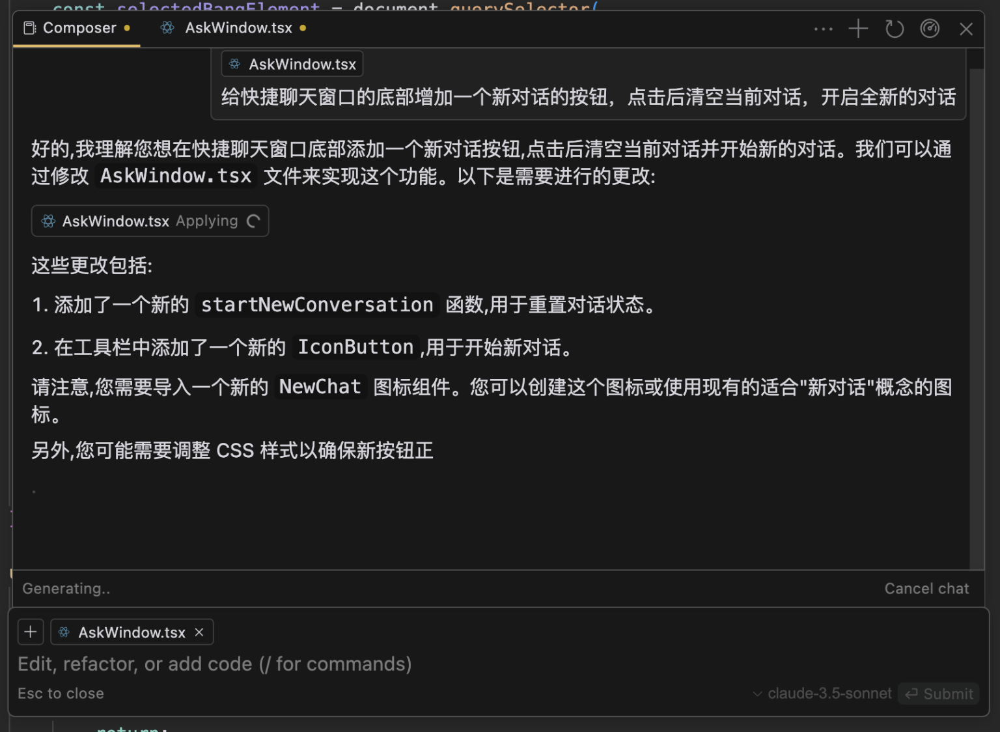The width and height of the screenshot is (1000, 732).
Task: Click the AskWindow.tsx context chip in input
Action: click(x=132, y=632)
